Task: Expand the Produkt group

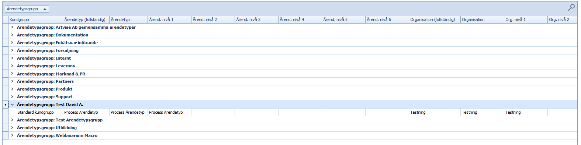Action: (x=12, y=89)
